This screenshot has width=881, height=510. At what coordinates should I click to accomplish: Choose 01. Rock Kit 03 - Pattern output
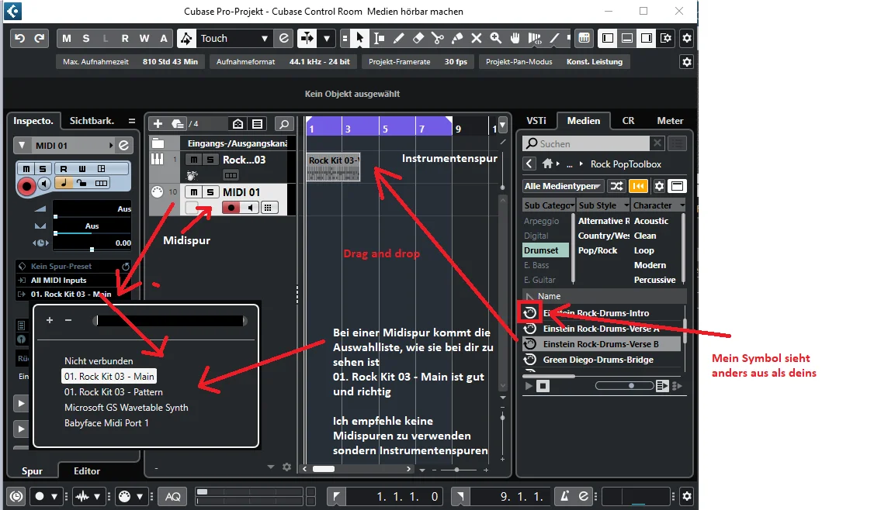click(x=113, y=391)
